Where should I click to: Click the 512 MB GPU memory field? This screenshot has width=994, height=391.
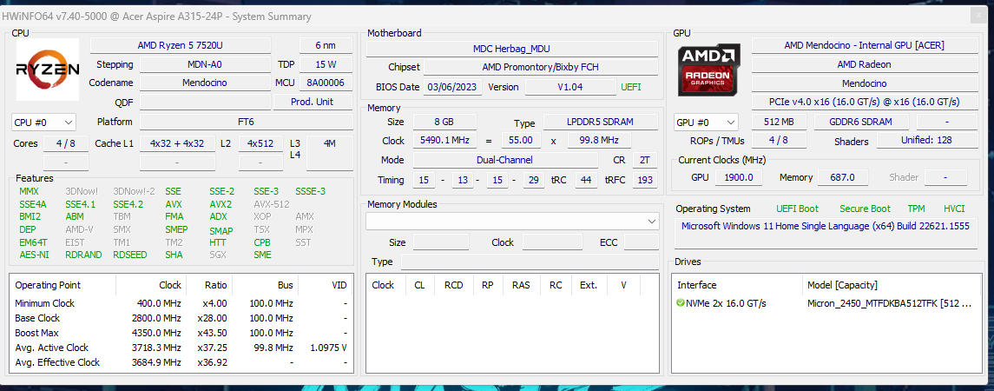(x=779, y=122)
